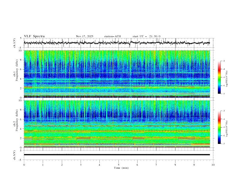Click the 'start UT = 21:30:0' label

(x=146, y=36)
